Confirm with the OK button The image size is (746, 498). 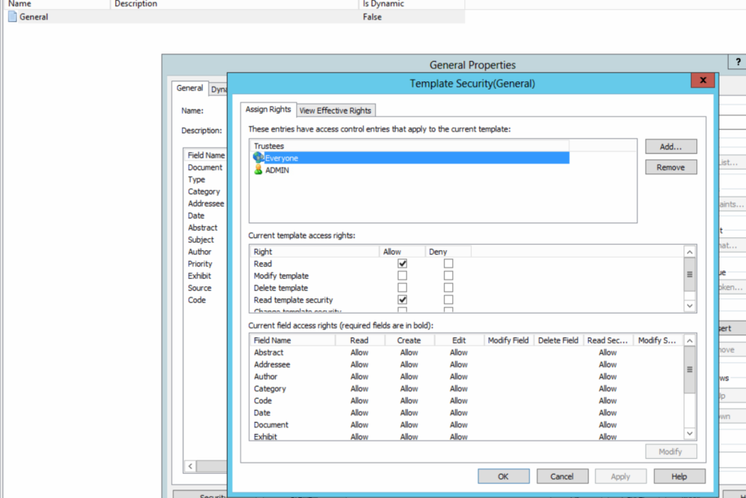pyautogui.click(x=503, y=476)
